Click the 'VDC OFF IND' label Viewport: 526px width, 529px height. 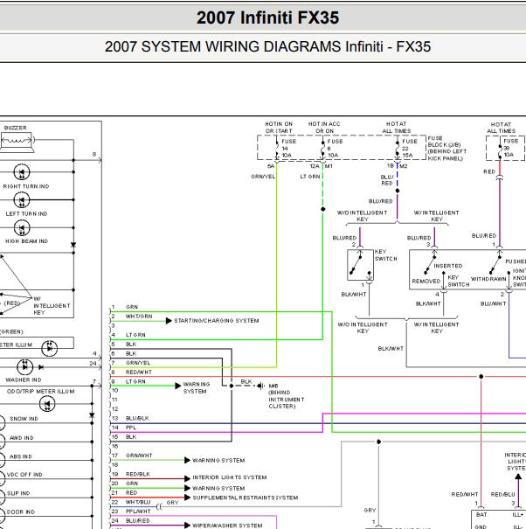point(24,475)
